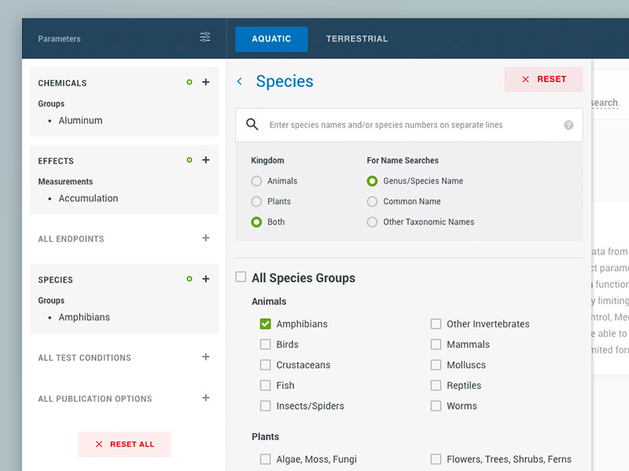Screen dimensions: 629x471
Task: Enable the Common Name search option
Action: pyautogui.click(x=372, y=201)
